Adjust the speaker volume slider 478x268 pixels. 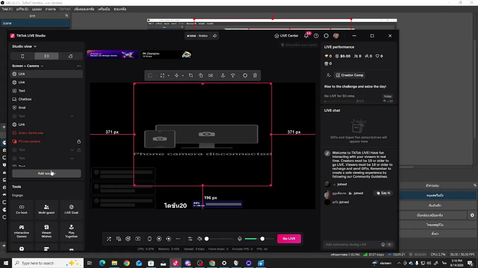220,239
